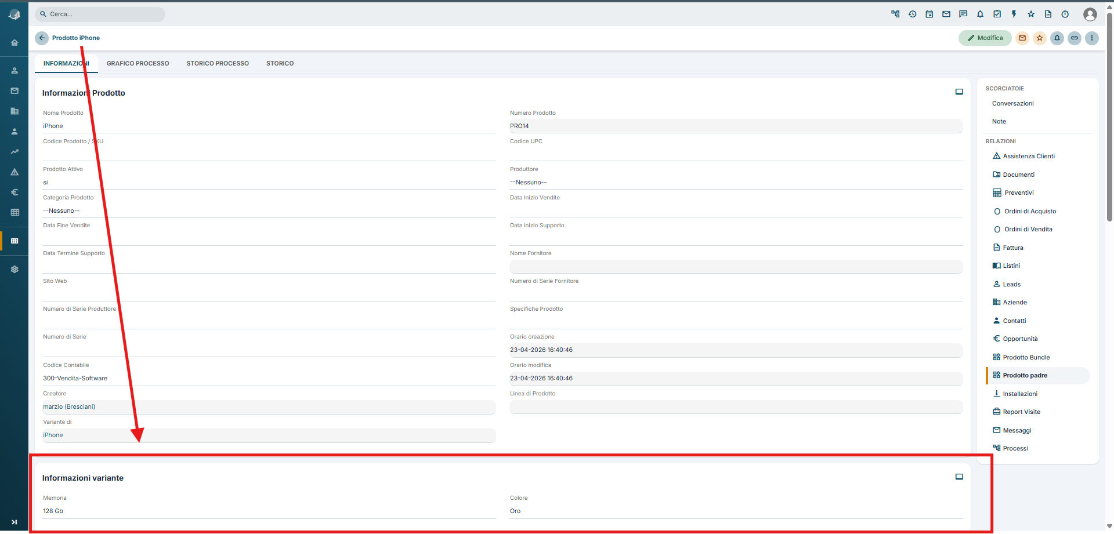
Task: Switch to the Storico Processo tab
Action: coord(218,63)
